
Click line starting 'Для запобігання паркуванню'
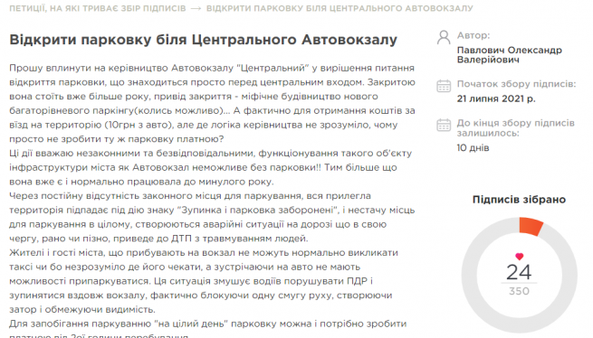point(208,324)
